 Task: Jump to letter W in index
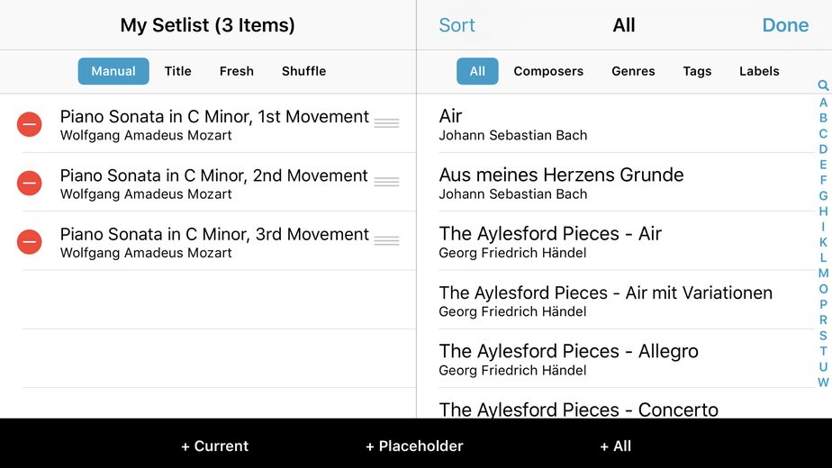[x=823, y=382]
